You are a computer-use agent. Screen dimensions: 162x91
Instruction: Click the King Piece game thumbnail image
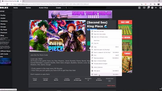57,36
